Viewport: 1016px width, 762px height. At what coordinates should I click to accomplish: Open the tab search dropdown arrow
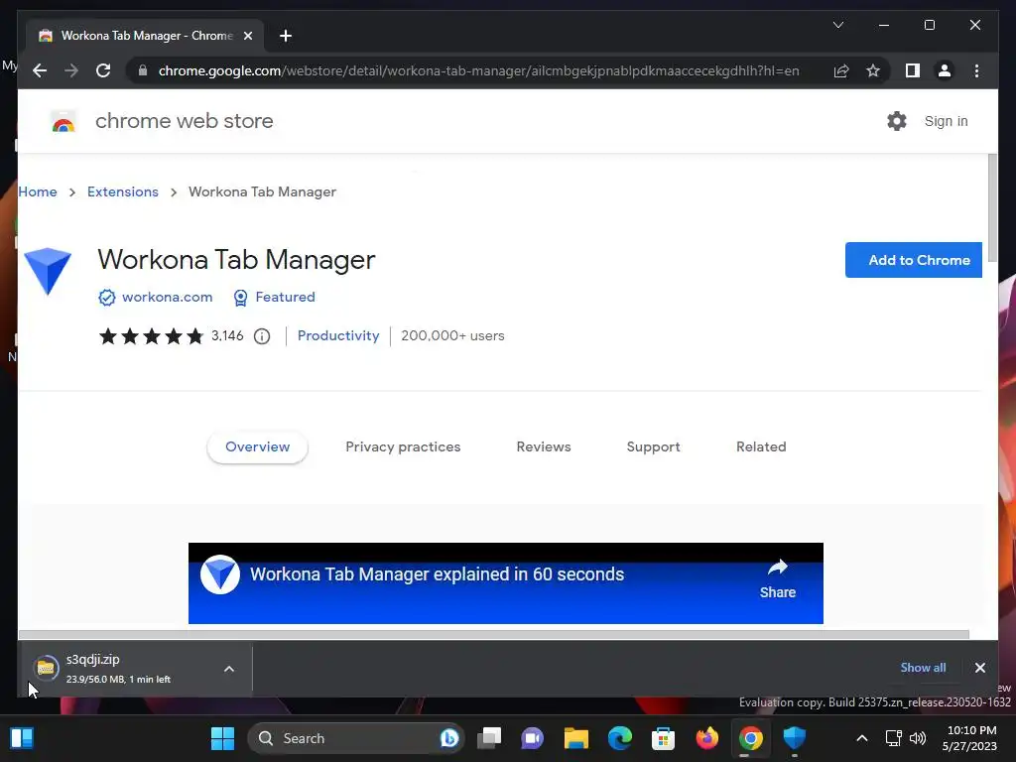pos(837,25)
